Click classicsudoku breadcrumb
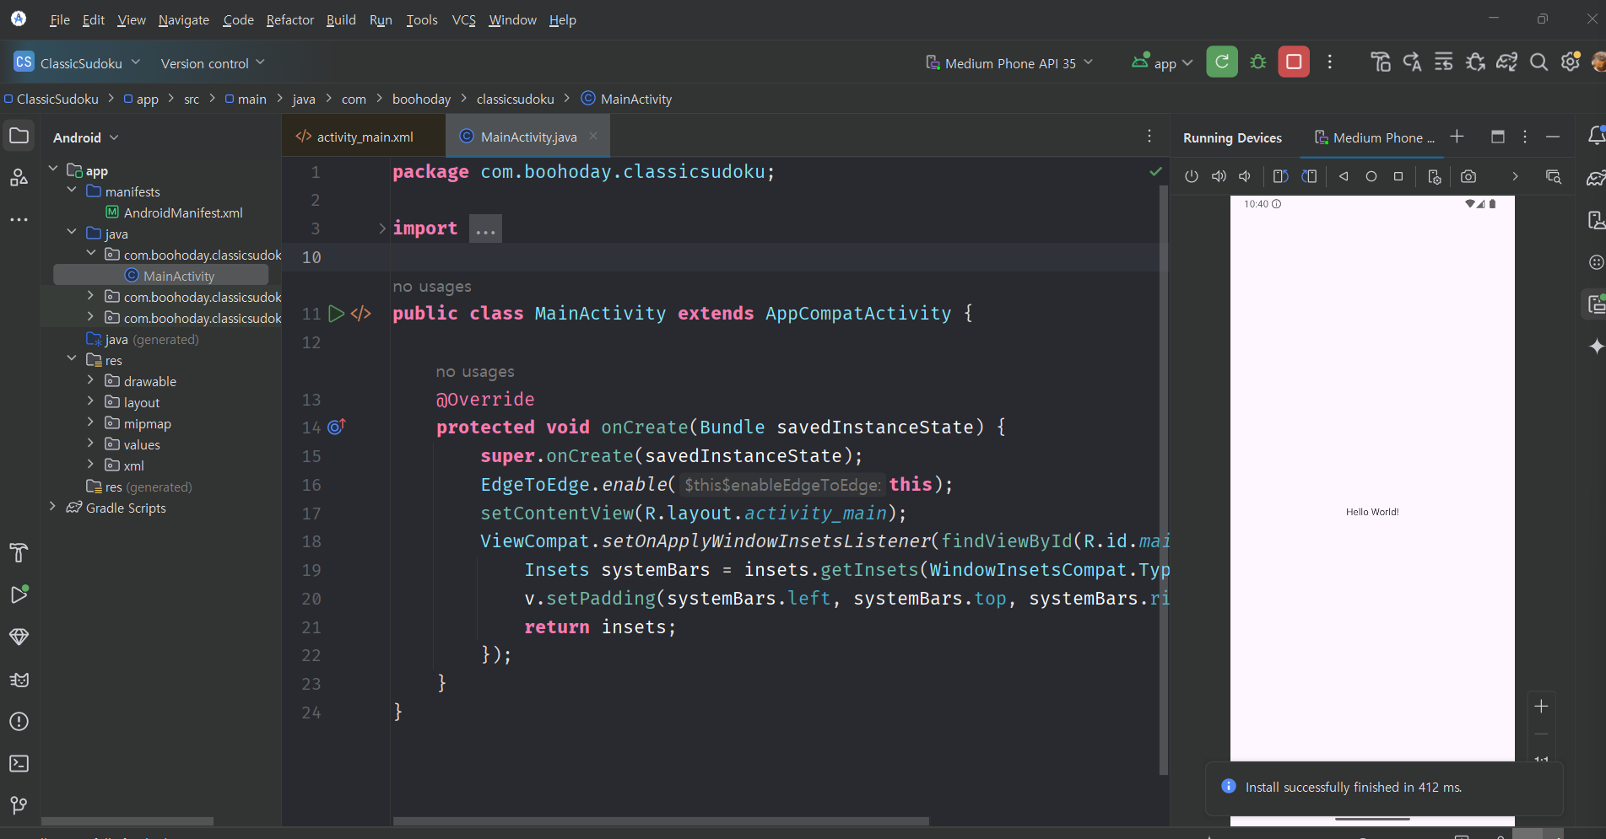The height and width of the screenshot is (839, 1606). click(515, 99)
